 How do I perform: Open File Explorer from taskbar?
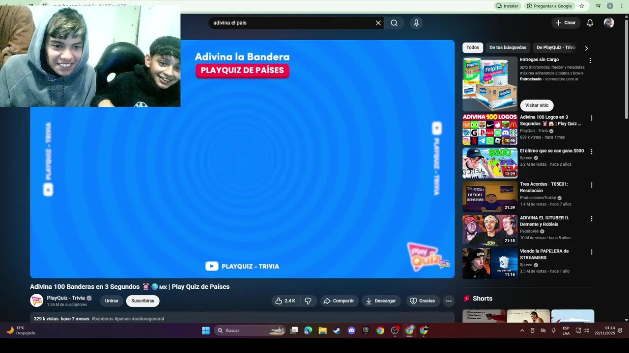tap(322, 330)
